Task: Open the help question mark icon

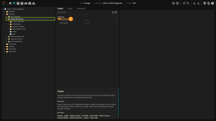Action: pos(212,3)
